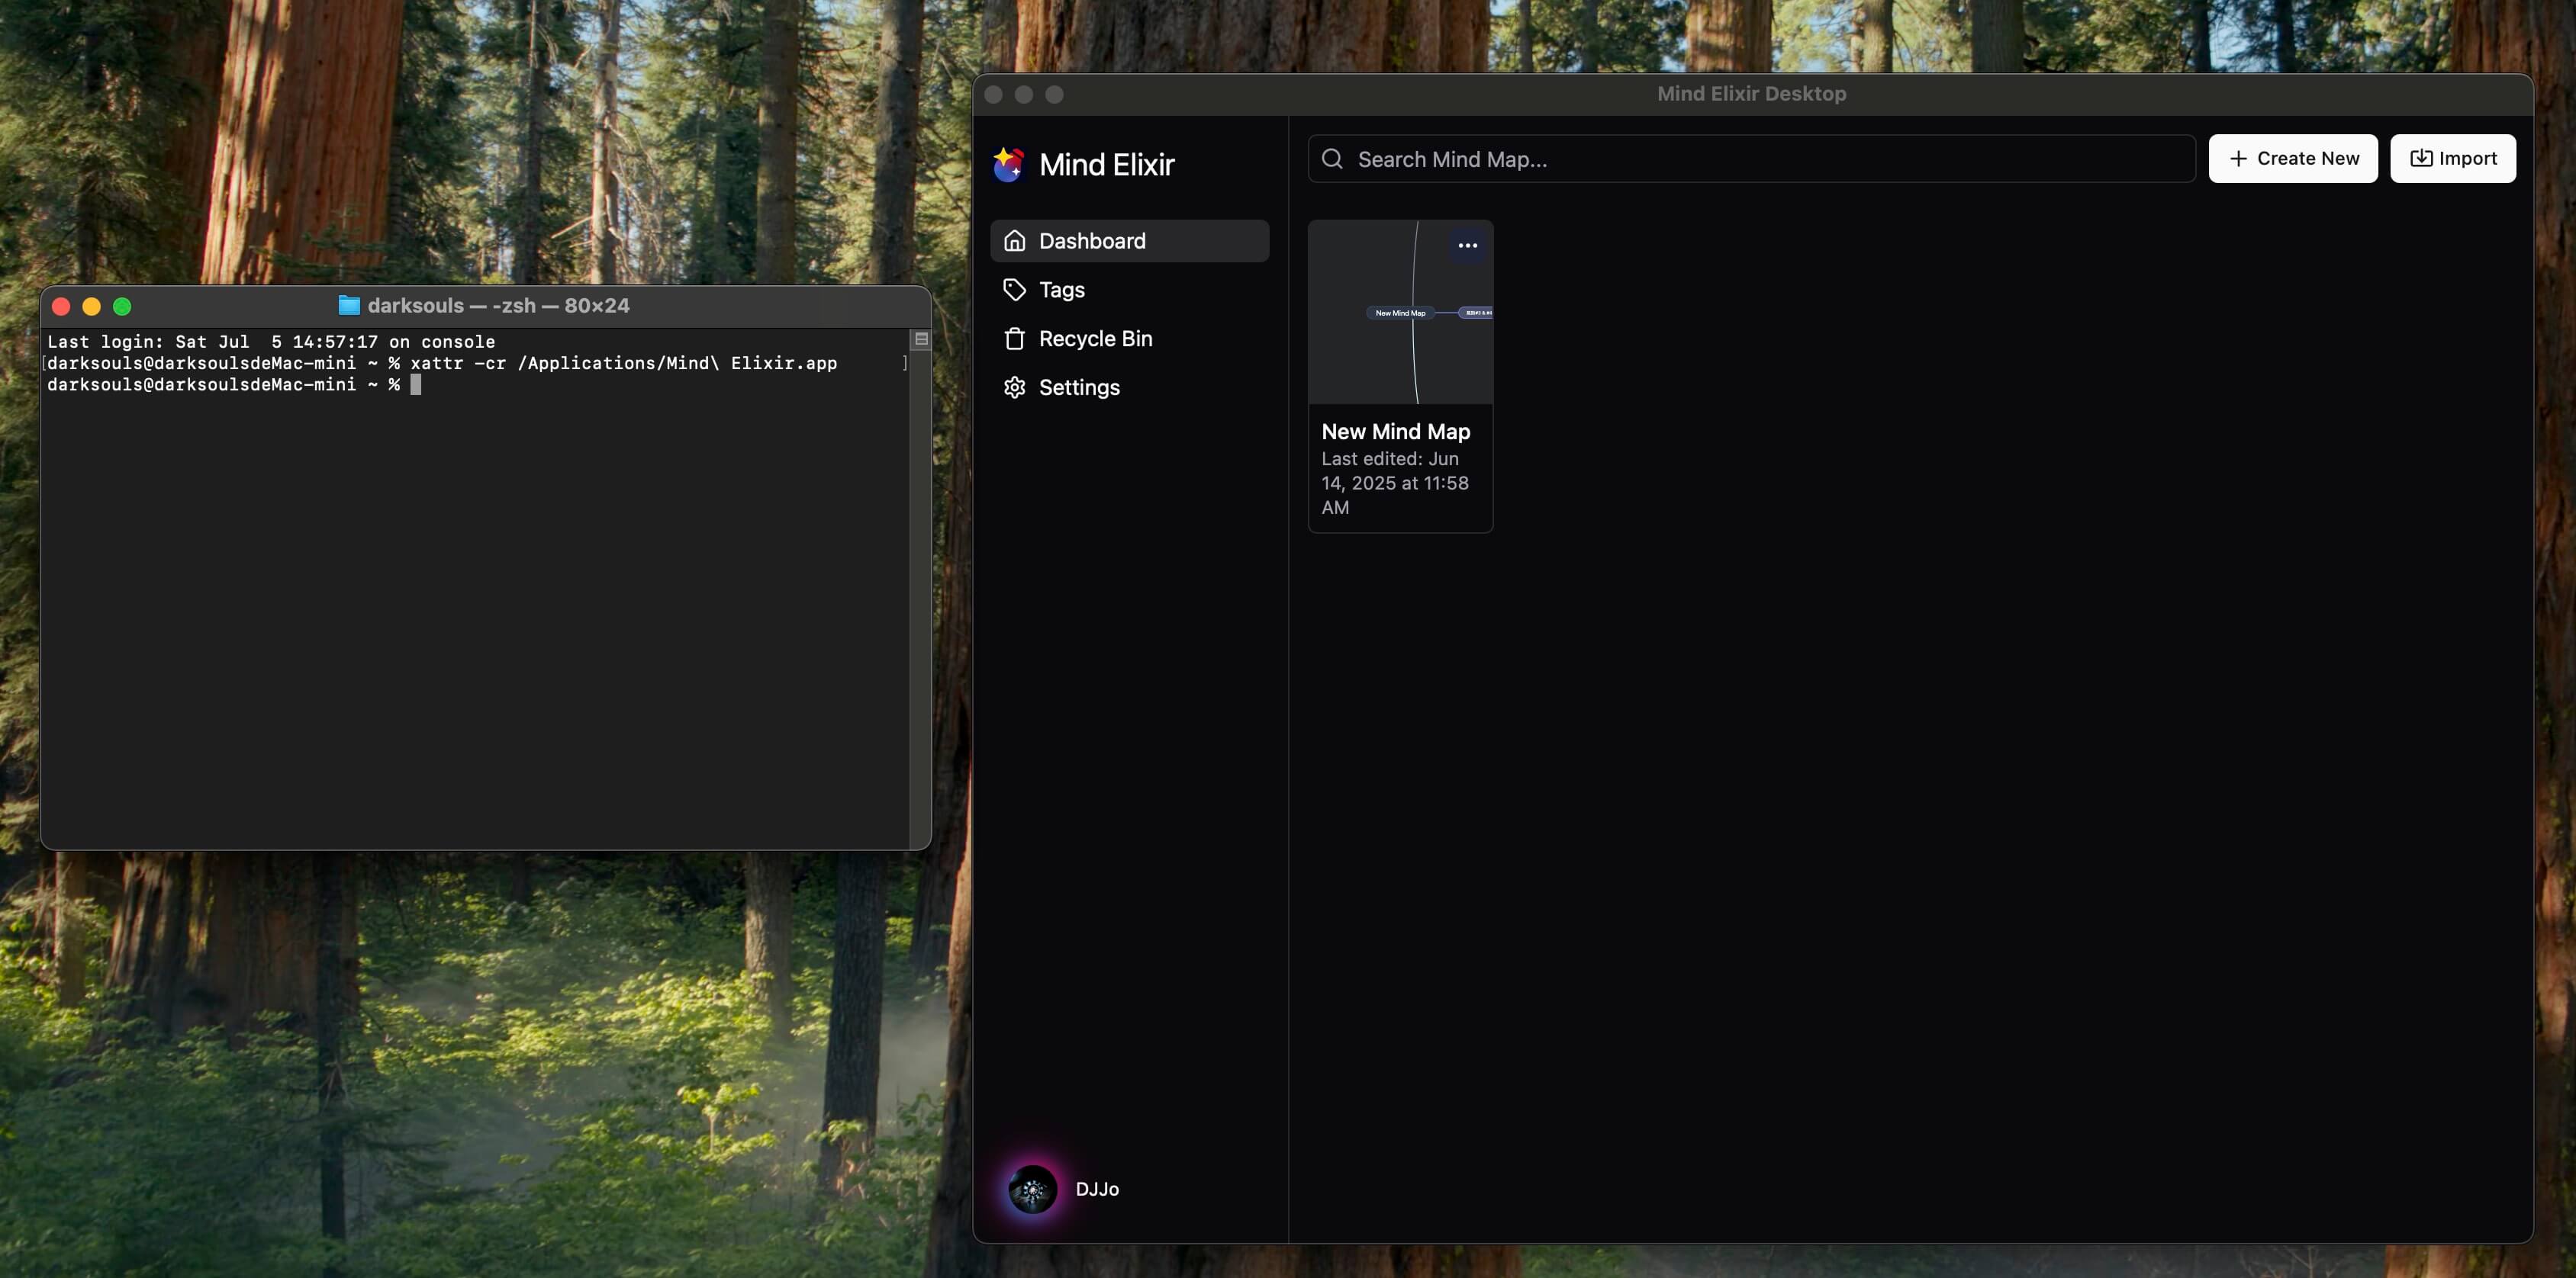Click the magnifier icon in search box

[1332, 159]
